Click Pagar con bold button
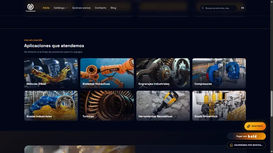 (x=247, y=136)
